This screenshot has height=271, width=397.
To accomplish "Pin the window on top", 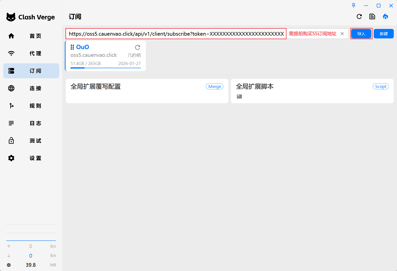I will (x=353, y=5).
